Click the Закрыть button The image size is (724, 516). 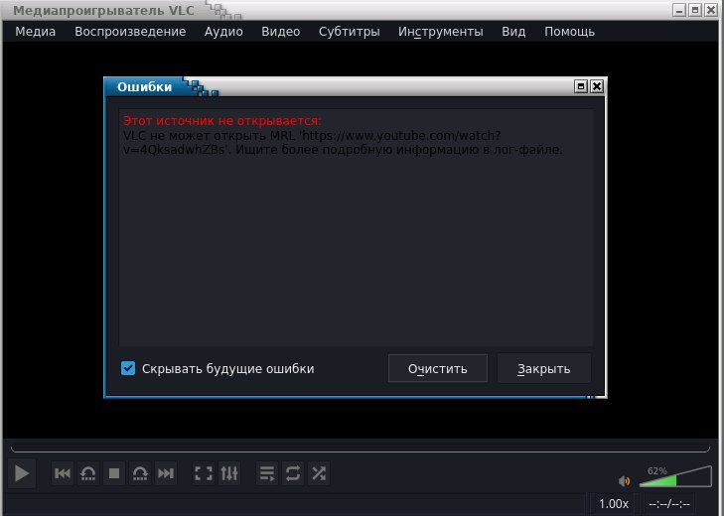tap(544, 369)
